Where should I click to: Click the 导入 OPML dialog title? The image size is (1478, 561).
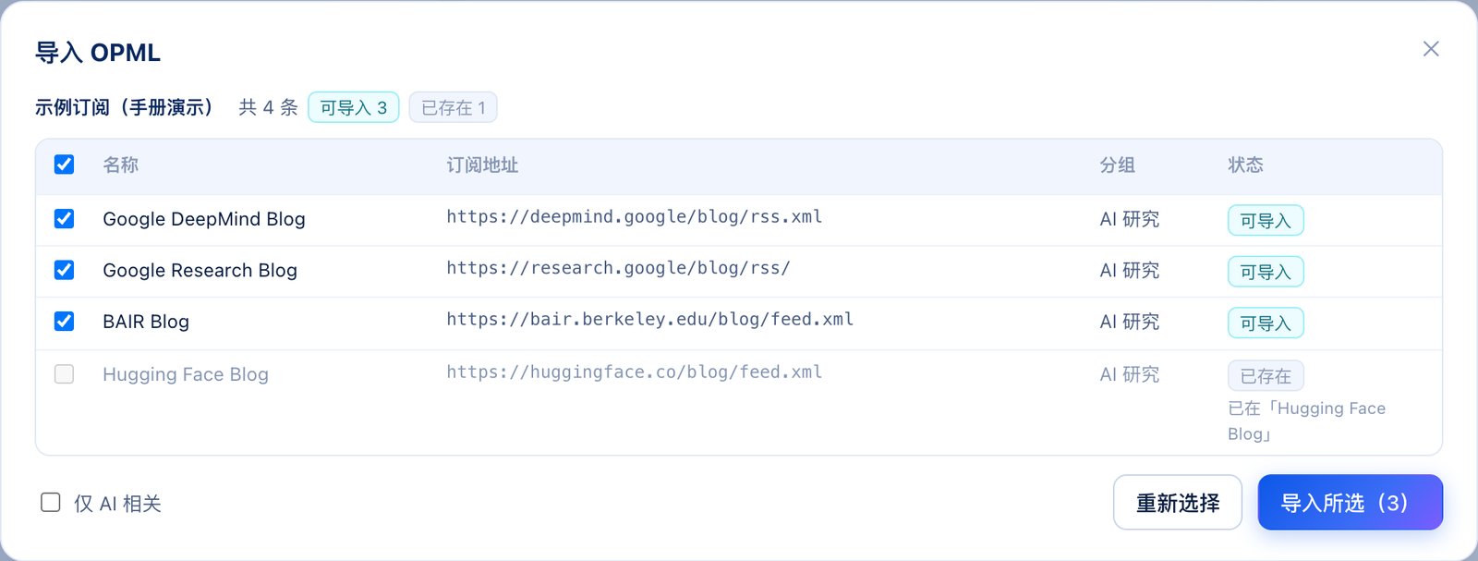98,52
